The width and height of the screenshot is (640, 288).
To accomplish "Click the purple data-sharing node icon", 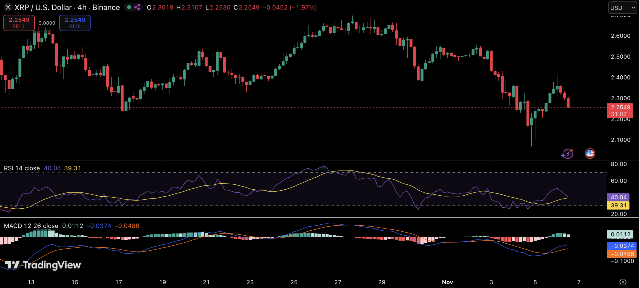I will 137,7.
